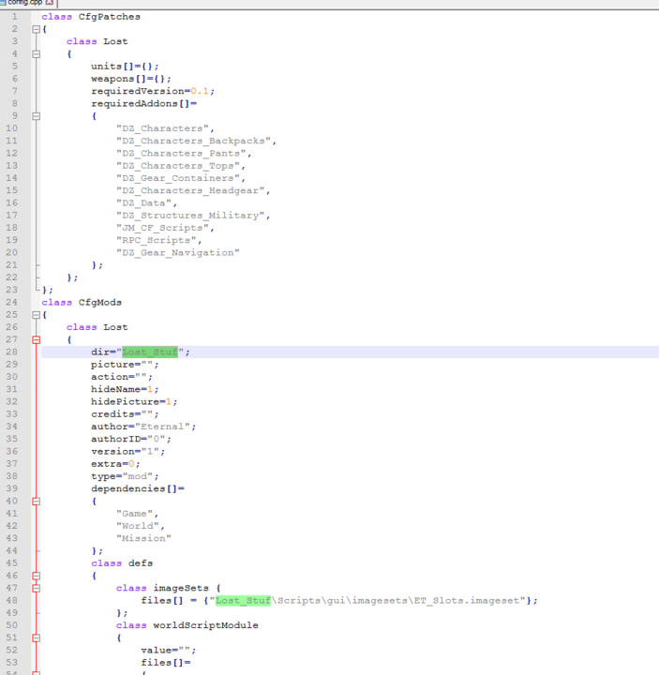The height and width of the screenshot is (675, 659).
Task: Click the string "DZ_Gear_Navigation"
Action: tap(178, 253)
